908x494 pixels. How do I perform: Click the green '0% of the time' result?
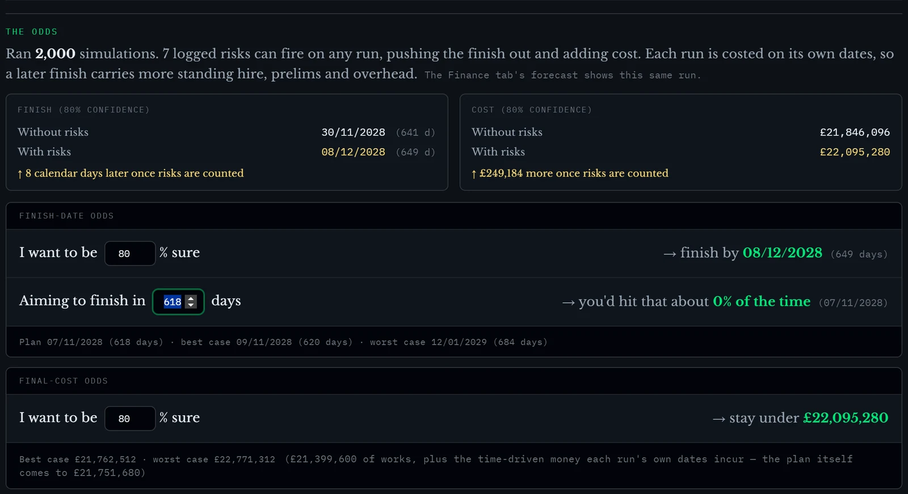pyautogui.click(x=762, y=302)
